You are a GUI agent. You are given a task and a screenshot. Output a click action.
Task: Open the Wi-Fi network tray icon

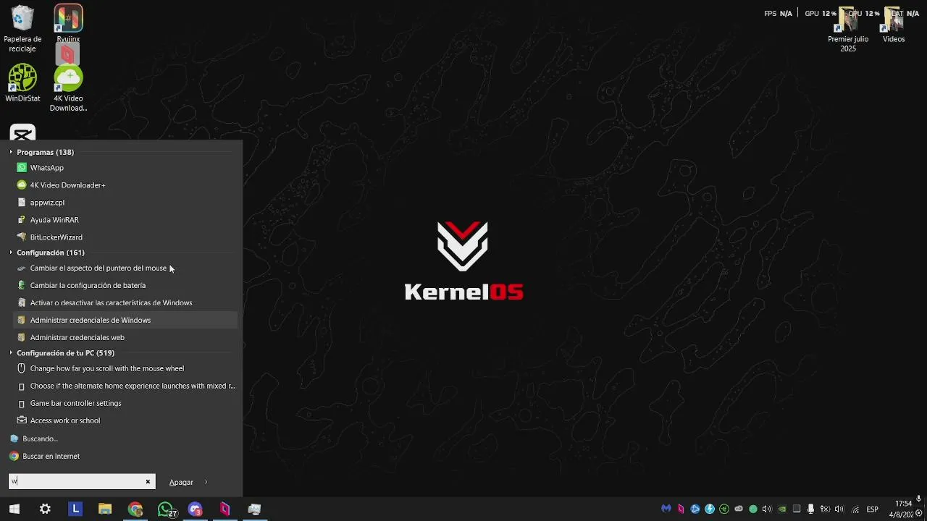(855, 509)
